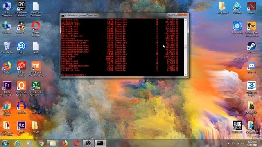Launch Firefox from desktop shortcut

[x=7, y=67]
